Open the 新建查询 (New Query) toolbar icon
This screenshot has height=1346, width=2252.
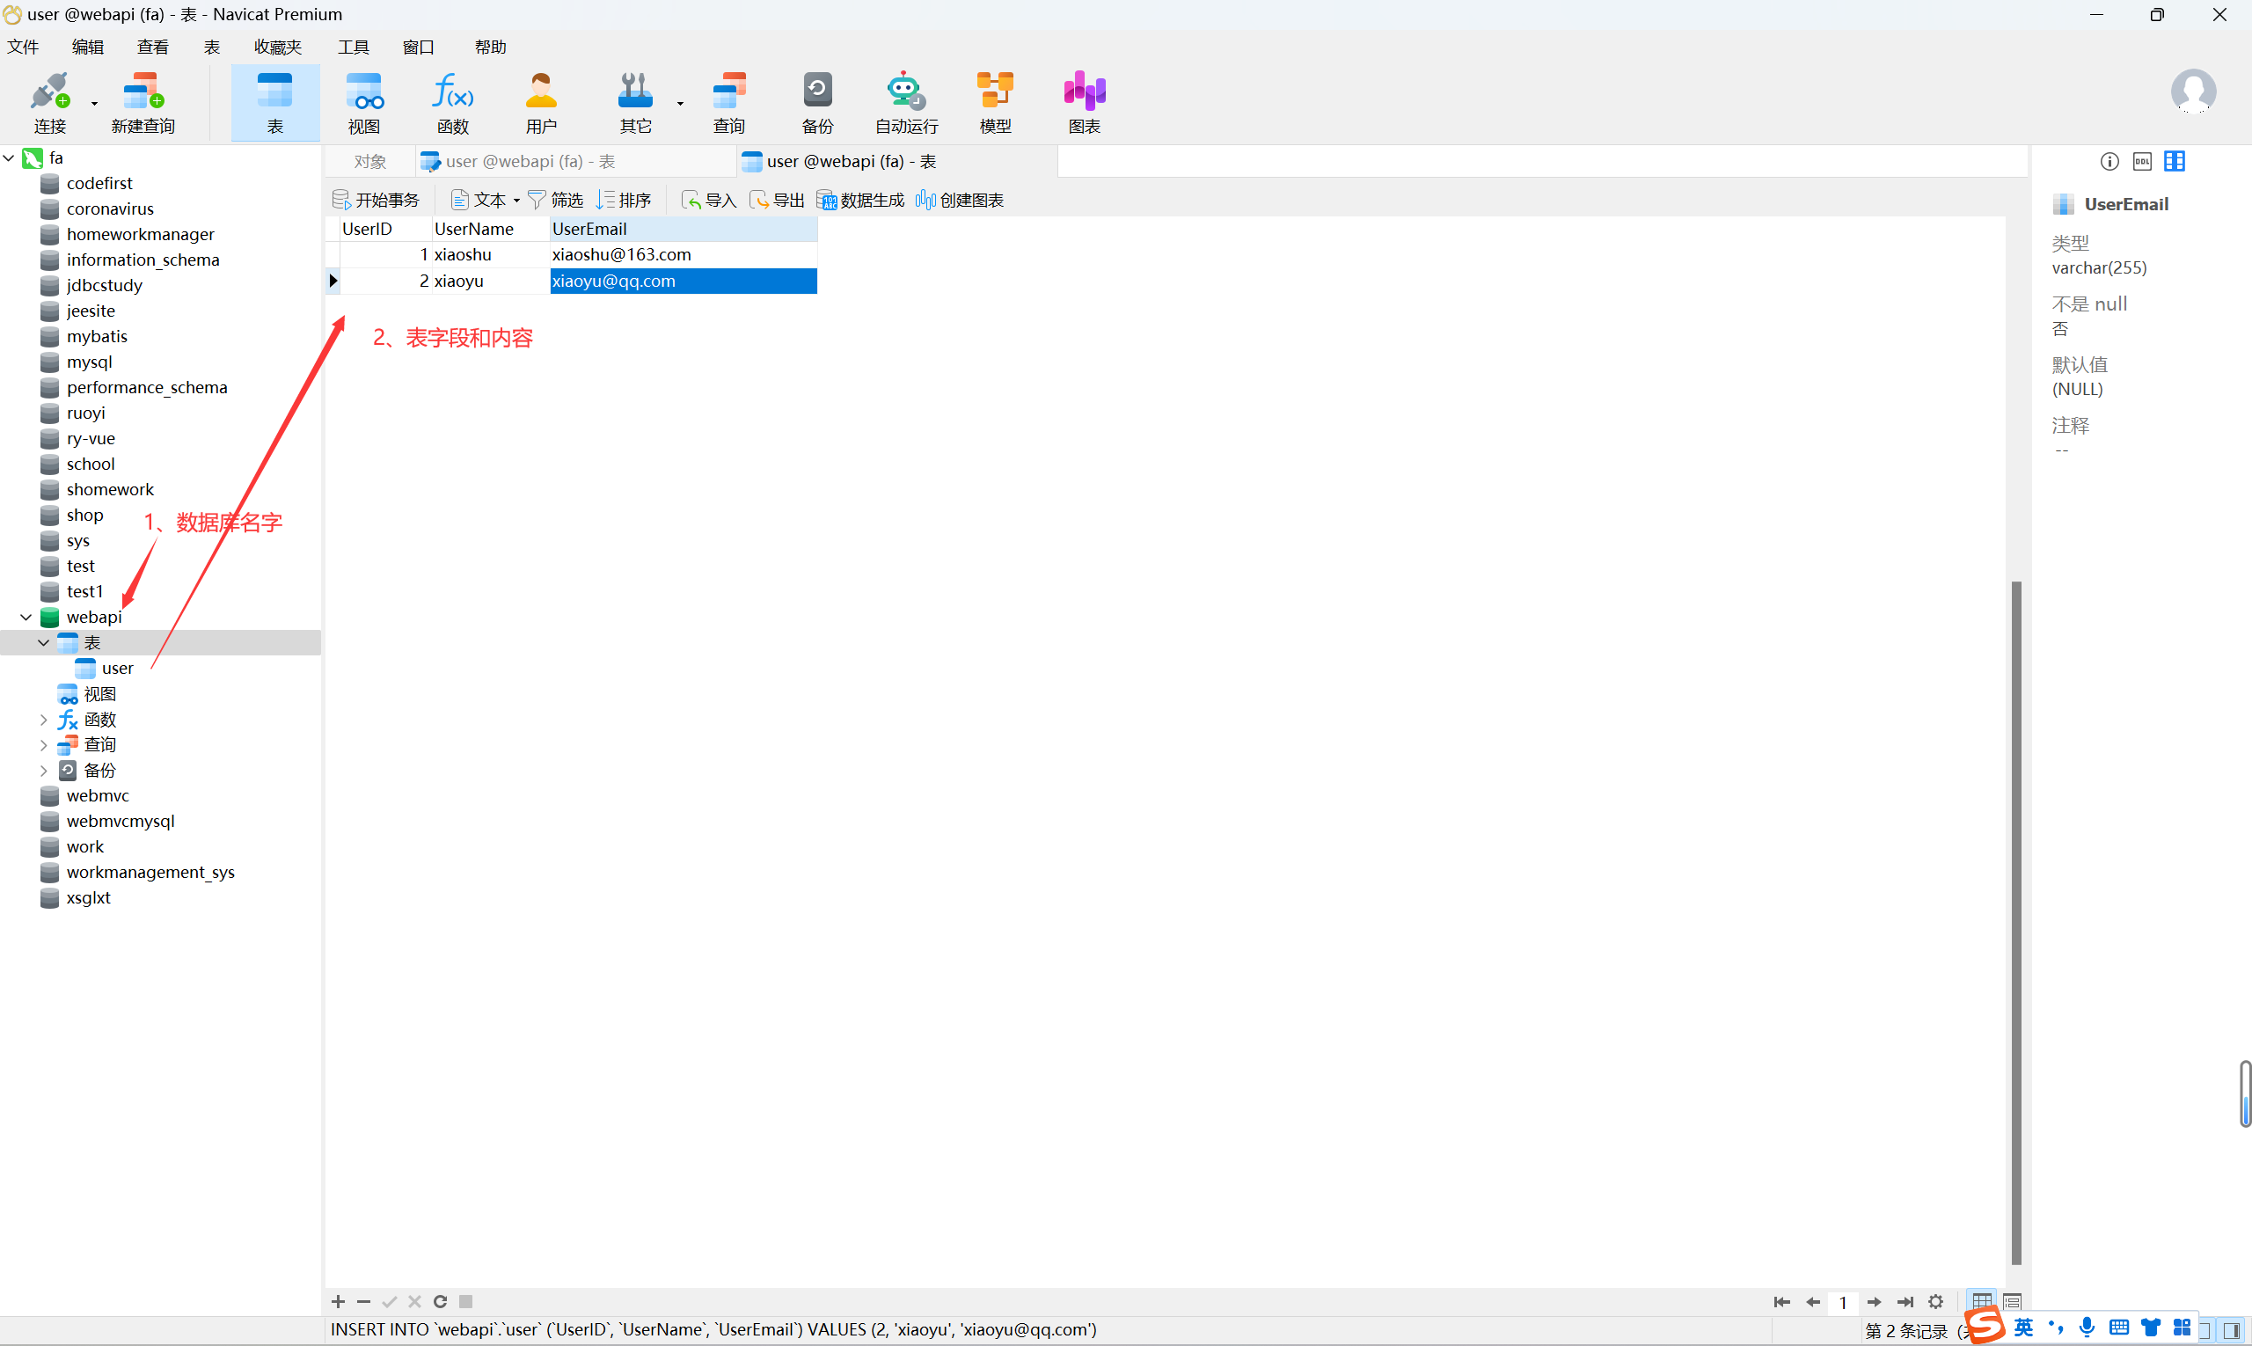(143, 101)
